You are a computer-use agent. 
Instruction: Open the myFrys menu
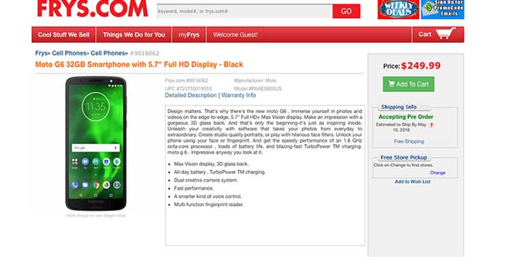(189, 35)
